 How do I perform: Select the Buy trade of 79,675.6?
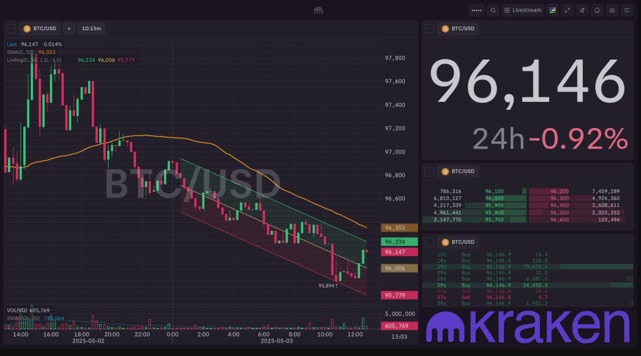(528, 267)
